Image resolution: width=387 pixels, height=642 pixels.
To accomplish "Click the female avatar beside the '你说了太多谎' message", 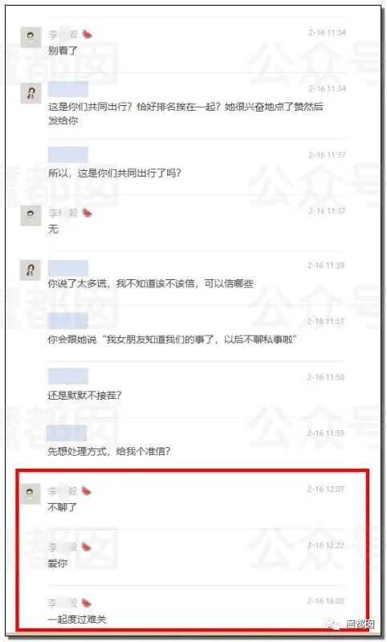I will click(x=31, y=270).
